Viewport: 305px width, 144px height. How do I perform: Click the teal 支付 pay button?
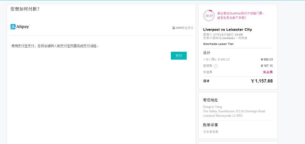click(178, 56)
